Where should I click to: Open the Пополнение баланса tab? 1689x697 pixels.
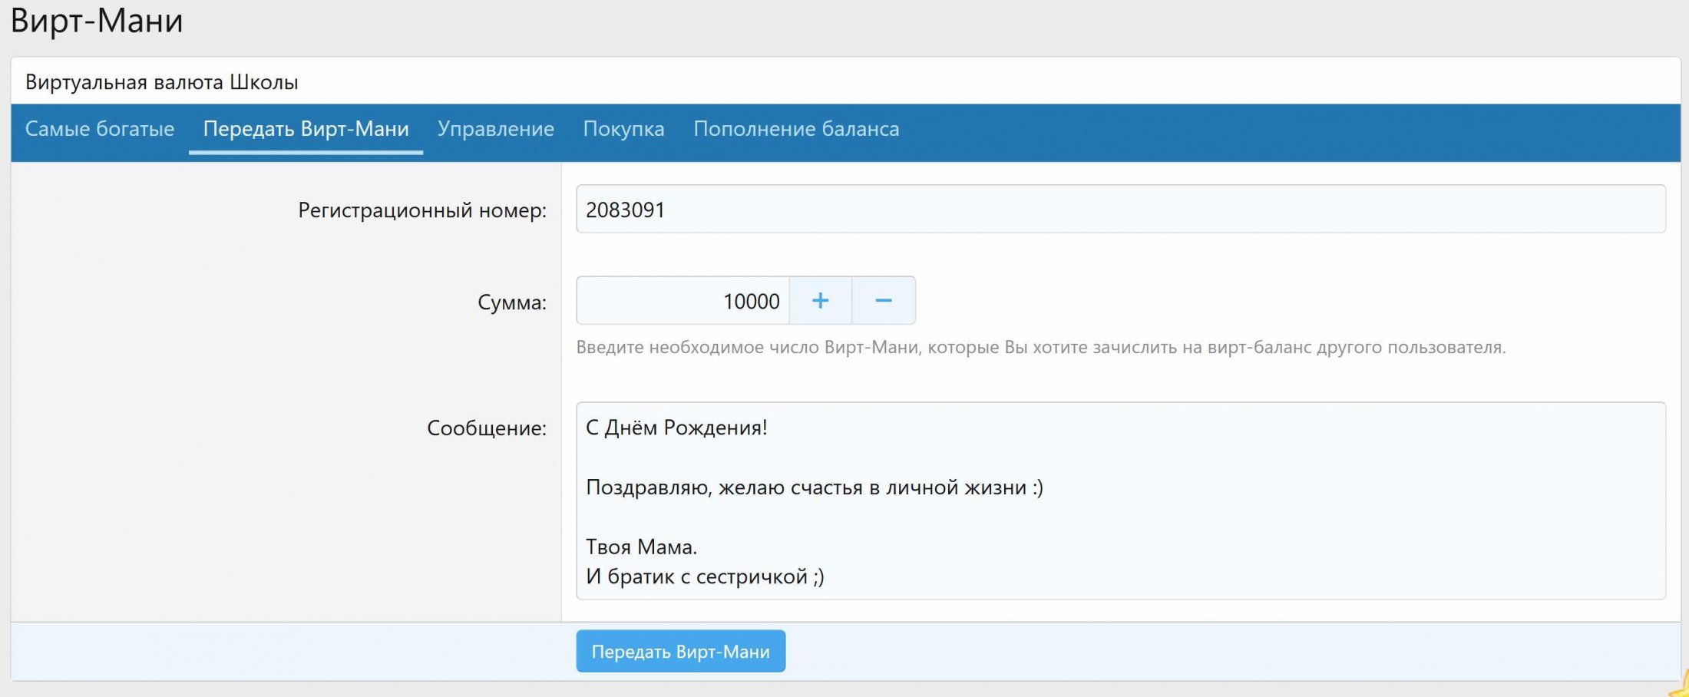(x=796, y=129)
